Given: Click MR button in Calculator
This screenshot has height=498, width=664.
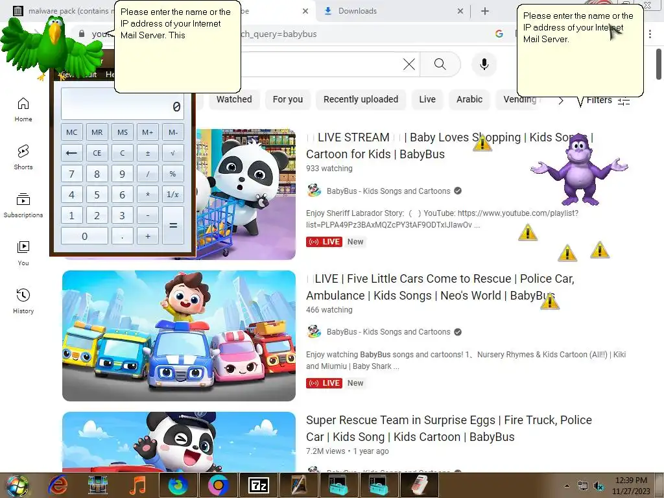Looking at the screenshot, I should [x=97, y=132].
